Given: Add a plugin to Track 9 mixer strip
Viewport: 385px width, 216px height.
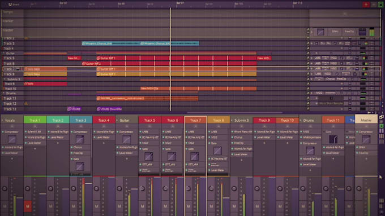Looking at the screenshot, I should click(x=264, y=143).
